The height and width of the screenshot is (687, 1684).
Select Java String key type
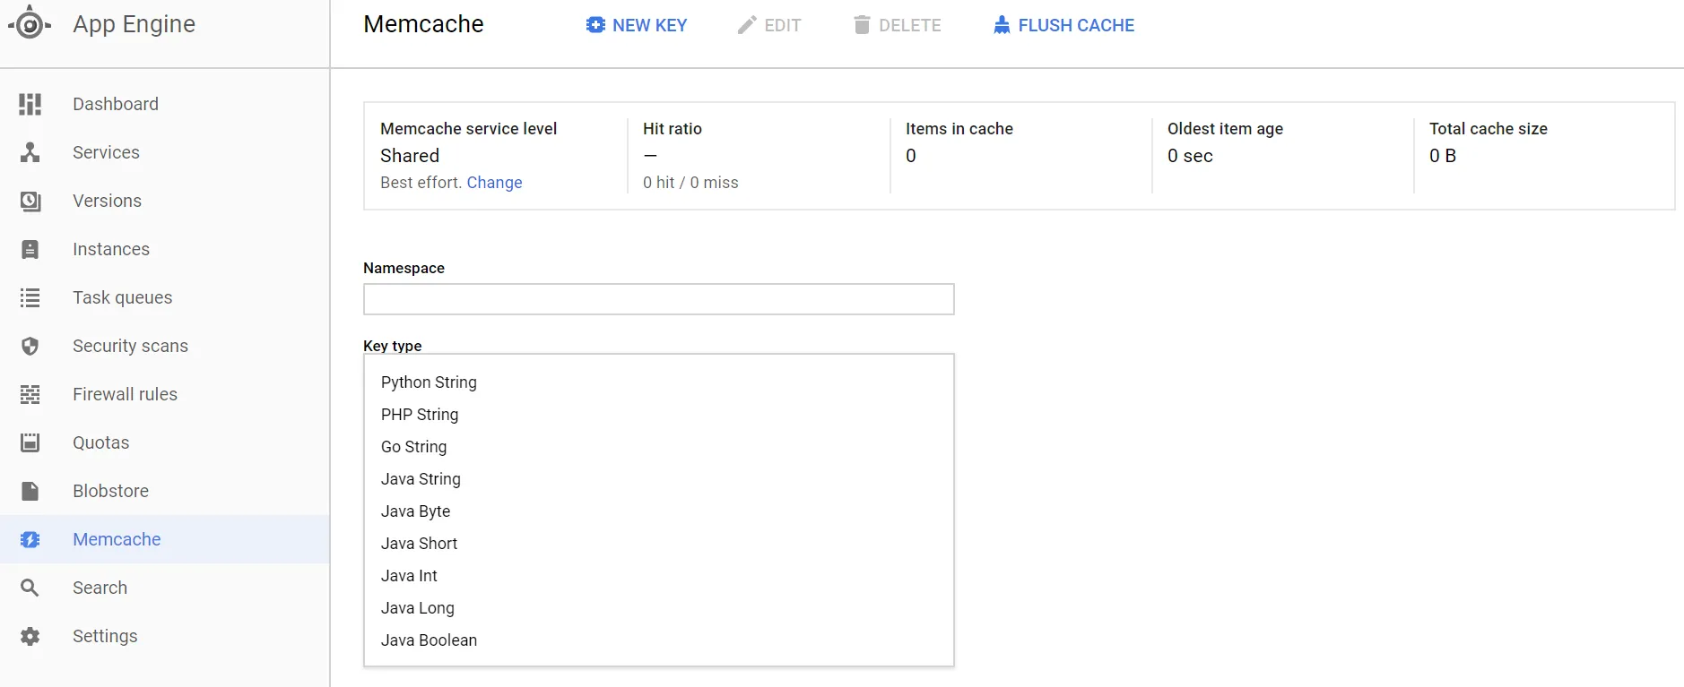click(659, 479)
